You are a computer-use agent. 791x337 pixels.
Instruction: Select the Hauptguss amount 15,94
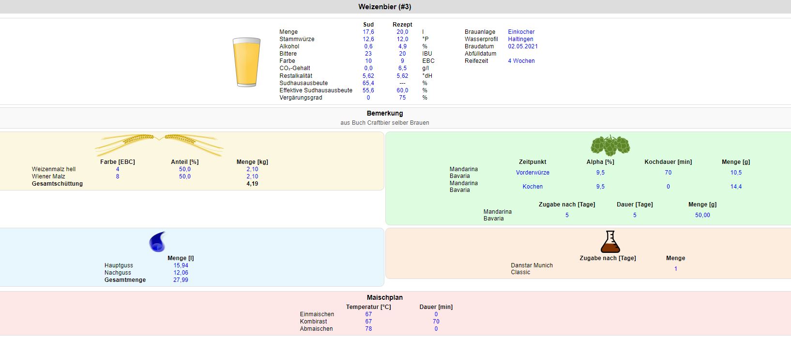[x=181, y=265]
